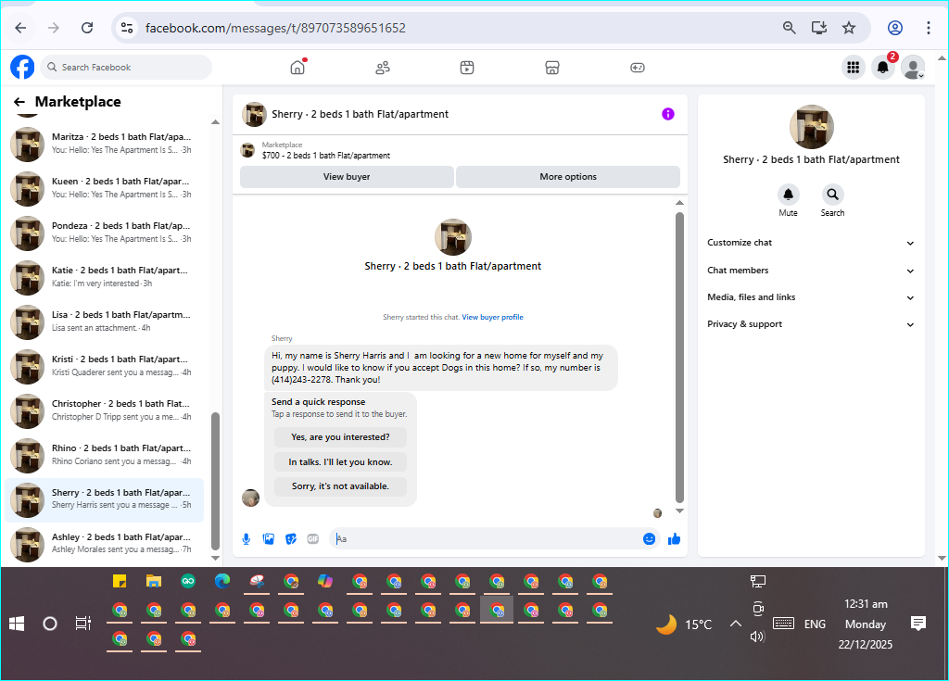Expand the Privacy & support section
The image size is (949, 681).
click(x=811, y=324)
